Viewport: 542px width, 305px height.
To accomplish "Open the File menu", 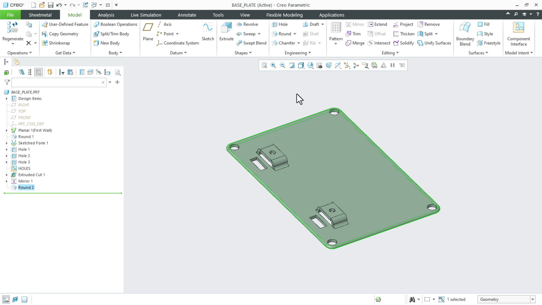I will tap(10, 15).
